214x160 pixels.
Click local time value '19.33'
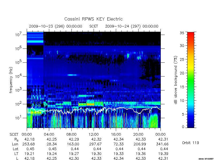point(119,154)
